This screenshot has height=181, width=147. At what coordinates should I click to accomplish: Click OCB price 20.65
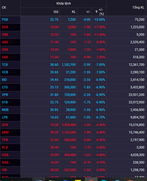tap(54, 72)
